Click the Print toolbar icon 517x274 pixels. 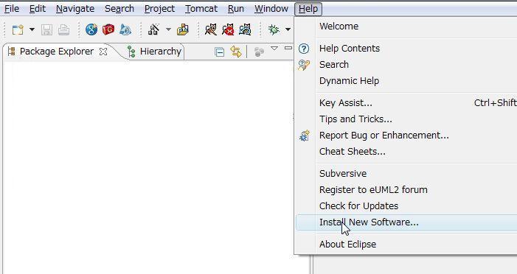coord(63,30)
